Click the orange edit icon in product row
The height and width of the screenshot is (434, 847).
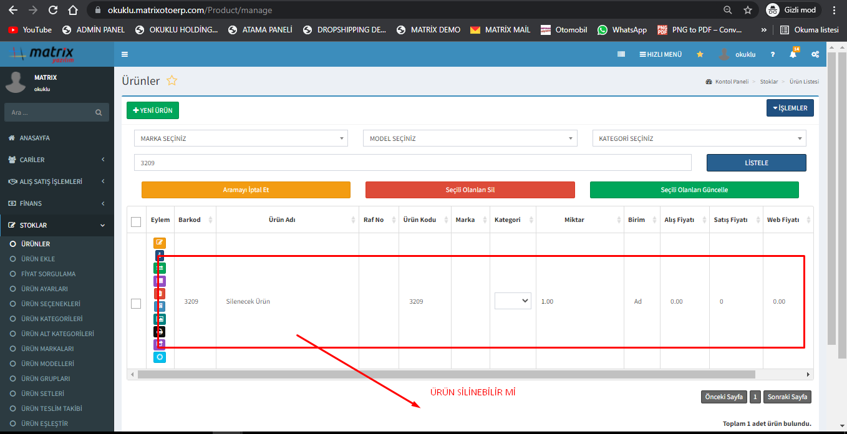point(160,243)
